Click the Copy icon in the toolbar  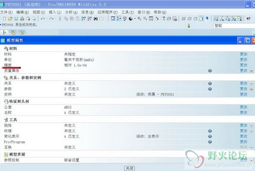click(x=66, y=19)
